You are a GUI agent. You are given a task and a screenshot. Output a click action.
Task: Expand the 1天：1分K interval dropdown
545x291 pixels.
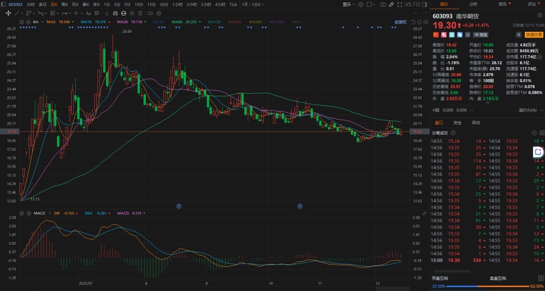[252, 5]
